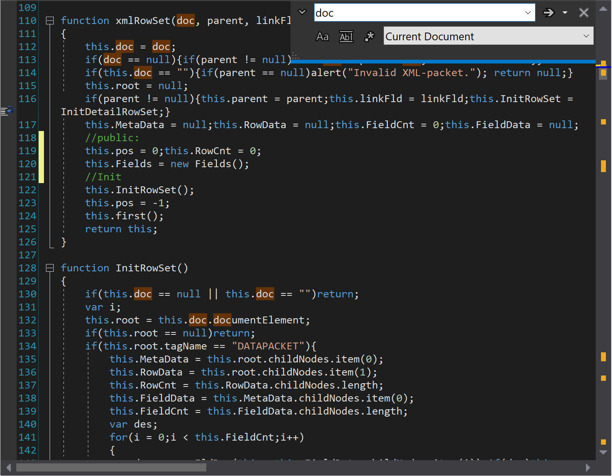This screenshot has height=476, width=612.
Task: Open search term history dropdown
Action: point(528,13)
